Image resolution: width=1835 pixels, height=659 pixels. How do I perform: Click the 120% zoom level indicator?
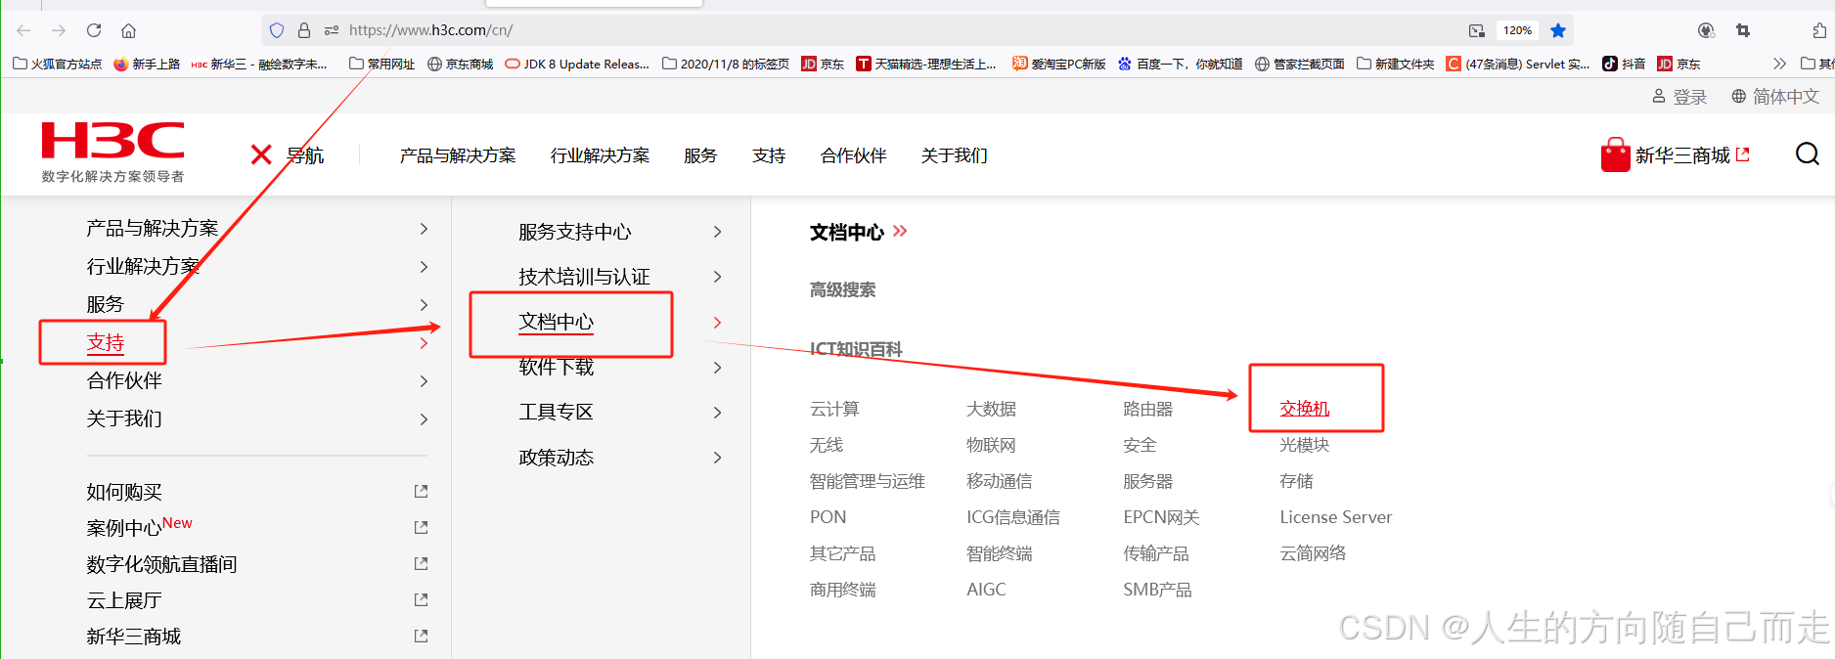tap(1517, 30)
